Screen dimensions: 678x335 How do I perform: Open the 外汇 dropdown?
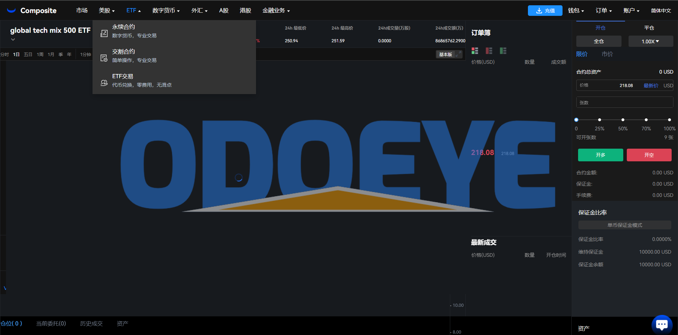coord(200,11)
